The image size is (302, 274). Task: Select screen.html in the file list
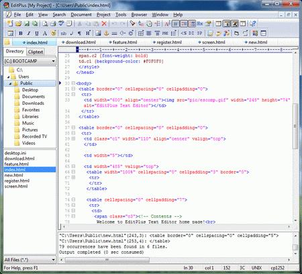click(x=16, y=186)
